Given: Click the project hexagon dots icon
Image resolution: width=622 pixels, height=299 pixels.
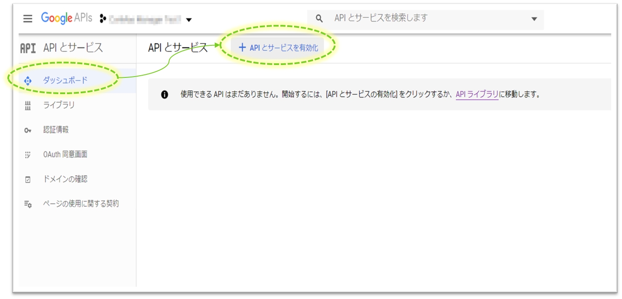Looking at the screenshot, I should tap(102, 19).
